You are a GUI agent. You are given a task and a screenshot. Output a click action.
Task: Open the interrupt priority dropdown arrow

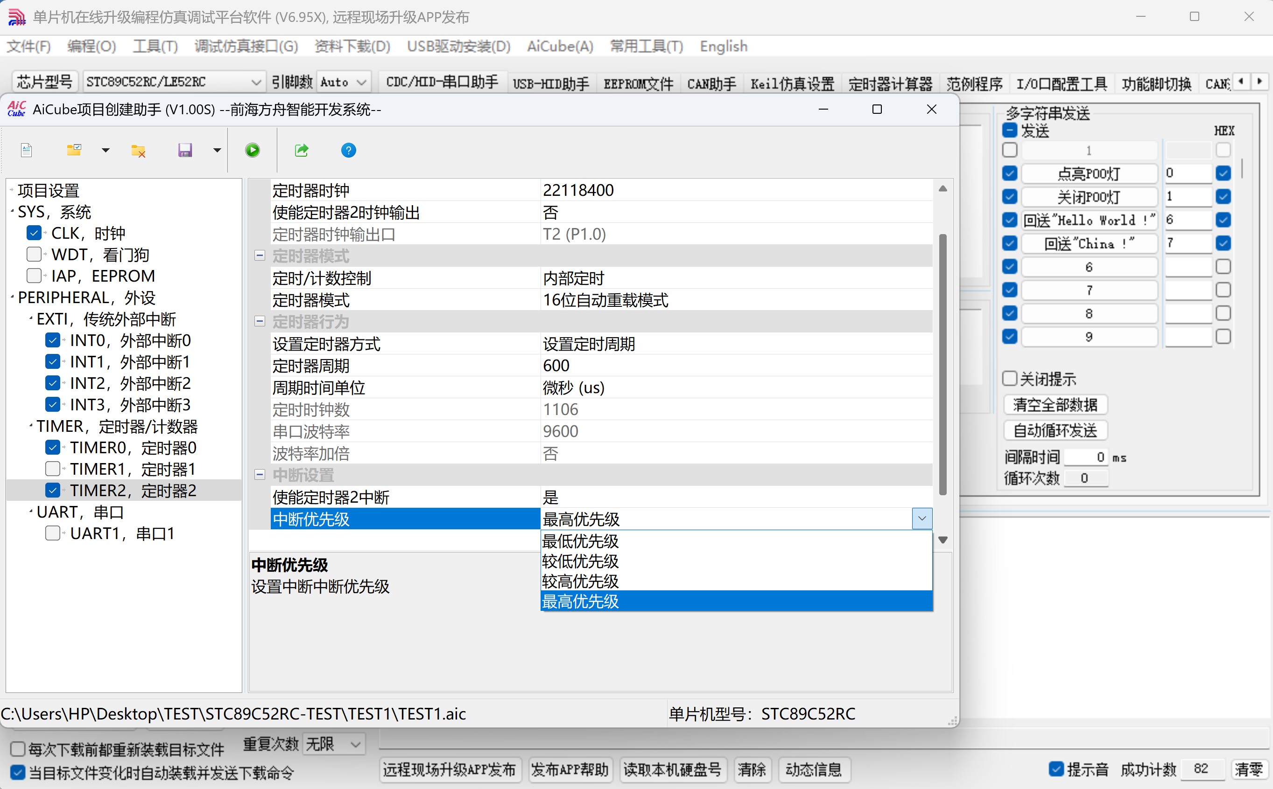coord(922,519)
